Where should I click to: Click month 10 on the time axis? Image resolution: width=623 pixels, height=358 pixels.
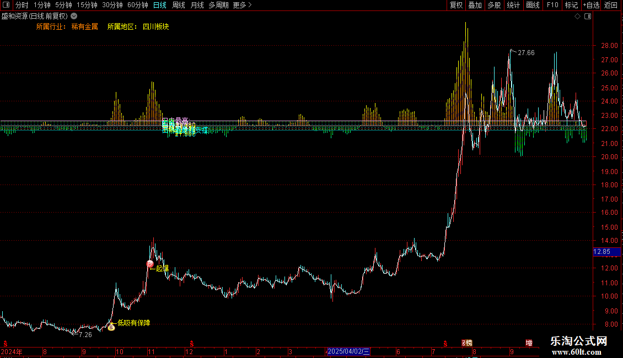click(119, 351)
